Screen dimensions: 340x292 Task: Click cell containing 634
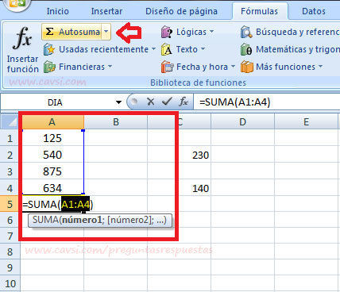click(x=52, y=188)
